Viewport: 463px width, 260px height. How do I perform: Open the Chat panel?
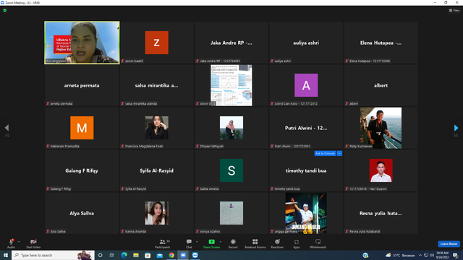[189, 243]
